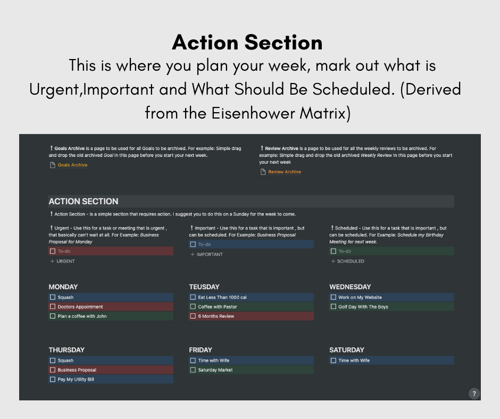The height and width of the screenshot is (419, 500).
Task: Click the Review Archive page icon
Action: pyautogui.click(x=263, y=172)
